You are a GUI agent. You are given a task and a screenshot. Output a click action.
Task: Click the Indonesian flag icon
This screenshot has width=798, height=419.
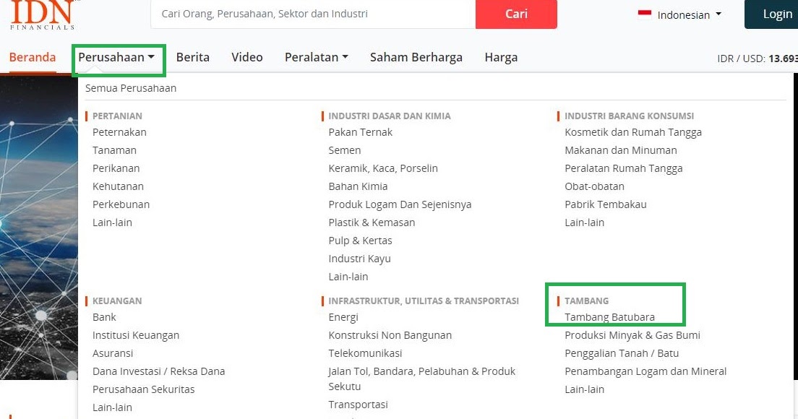click(x=643, y=12)
